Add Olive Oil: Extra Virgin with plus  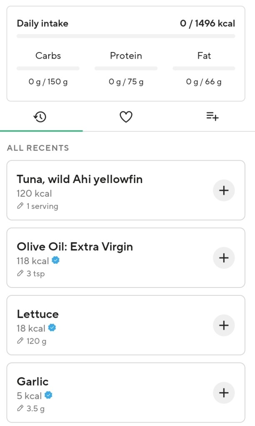click(224, 258)
